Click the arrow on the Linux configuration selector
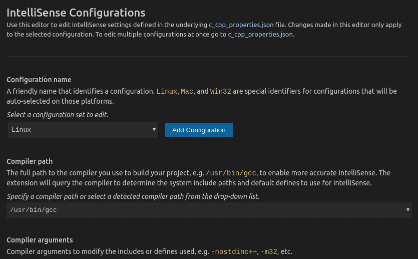This screenshot has height=259, width=418. (154, 130)
